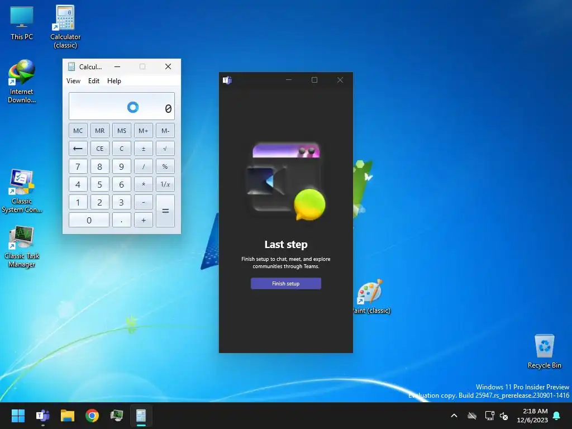Image resolution: width=572 pixels, height=429 pixels.
Task: Click the backspace arrow button
Action: pyautogui.click(x=78, y=149)
